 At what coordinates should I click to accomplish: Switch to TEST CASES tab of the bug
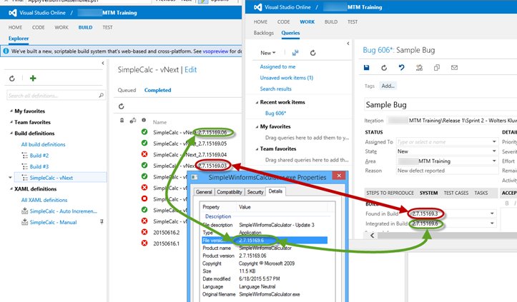tap(456, 193)
